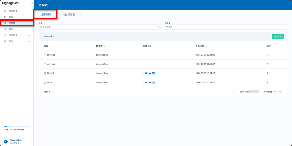The width and height of the screenshot is (292, 146).
Task: Switch to the 地點時程表 tab
Action: click(x=69, y=14)
